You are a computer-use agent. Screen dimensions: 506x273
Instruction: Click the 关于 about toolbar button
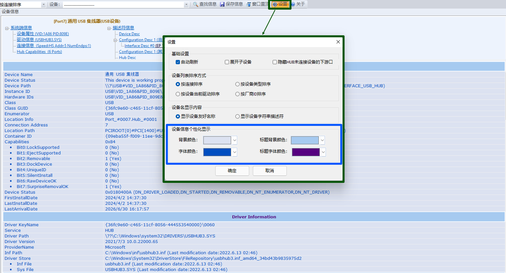tap(298, 4)
